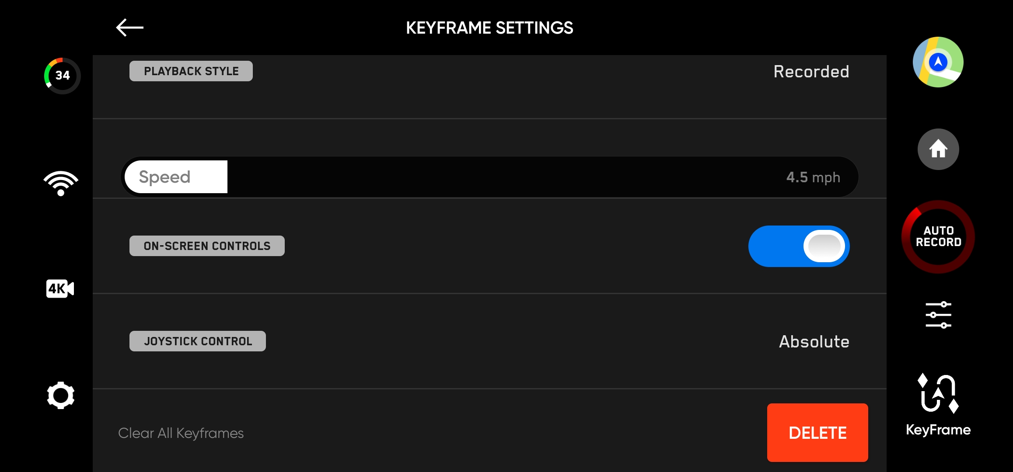Open the map view thumbnail

point(938,62)
